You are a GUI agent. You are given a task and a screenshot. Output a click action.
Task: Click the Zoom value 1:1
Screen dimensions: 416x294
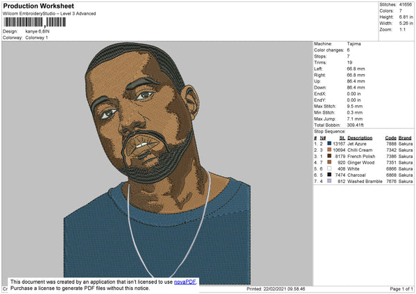[x=402, y=29]
